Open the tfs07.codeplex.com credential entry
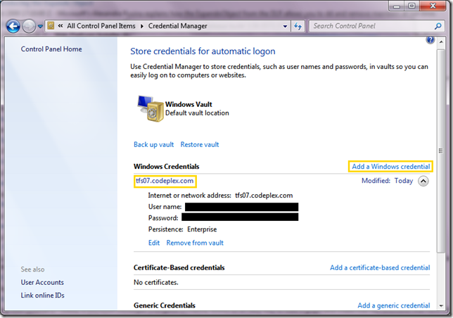 165,181
